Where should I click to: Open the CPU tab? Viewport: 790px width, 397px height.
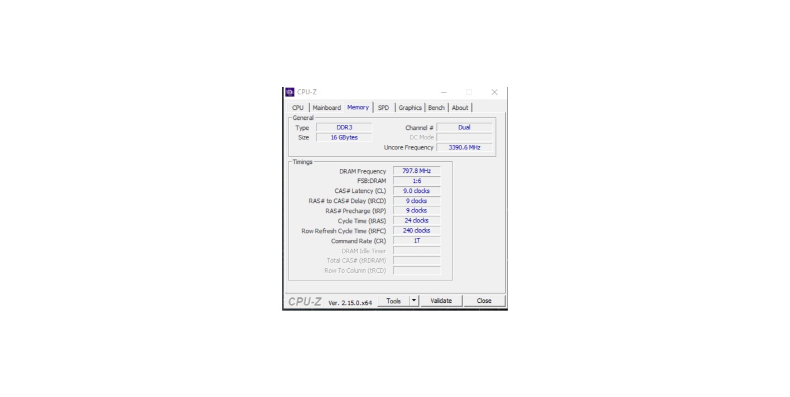298,108
